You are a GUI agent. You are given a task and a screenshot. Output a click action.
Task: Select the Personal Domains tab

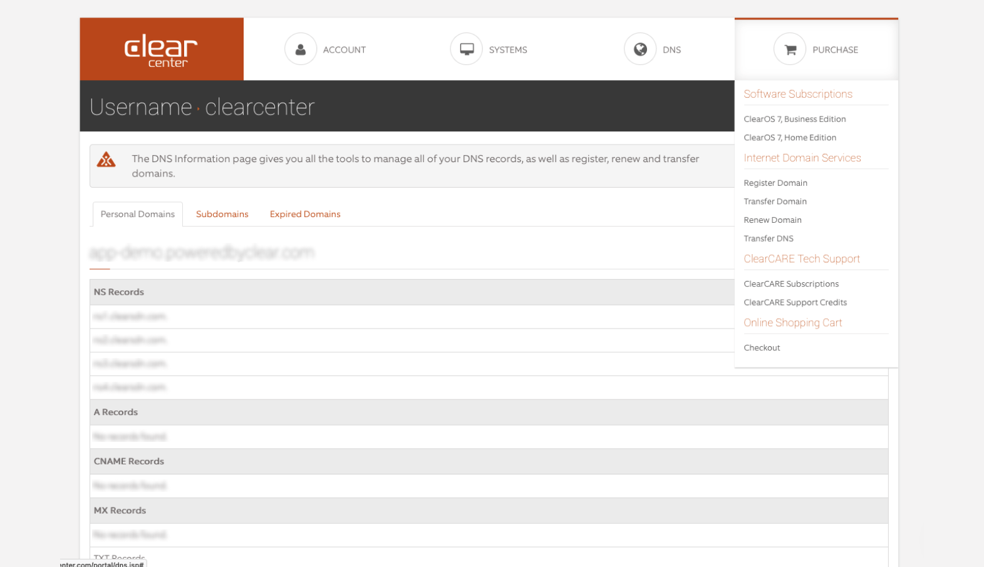[x=138, y=214]
